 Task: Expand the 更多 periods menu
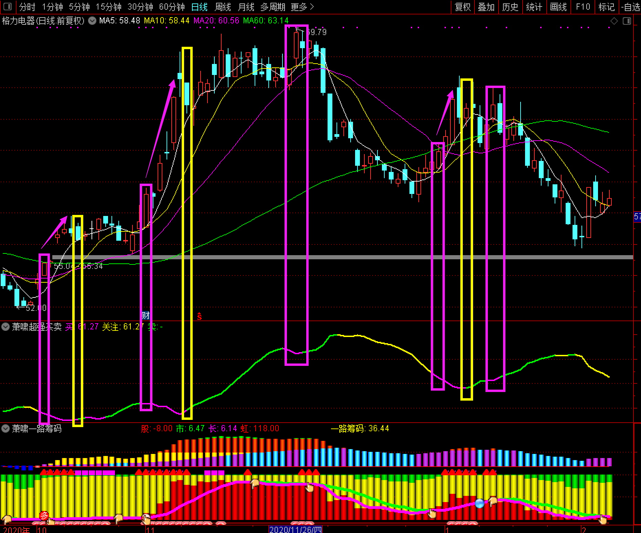tap(302, 7)
